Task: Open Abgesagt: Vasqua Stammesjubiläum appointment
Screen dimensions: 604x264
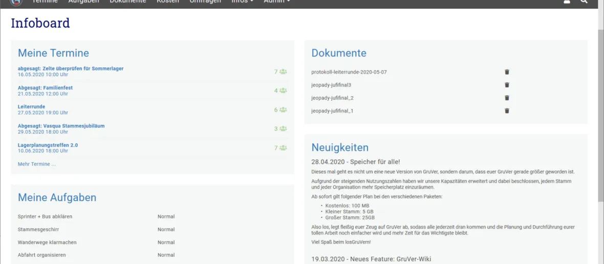Action: click(61, 126)
